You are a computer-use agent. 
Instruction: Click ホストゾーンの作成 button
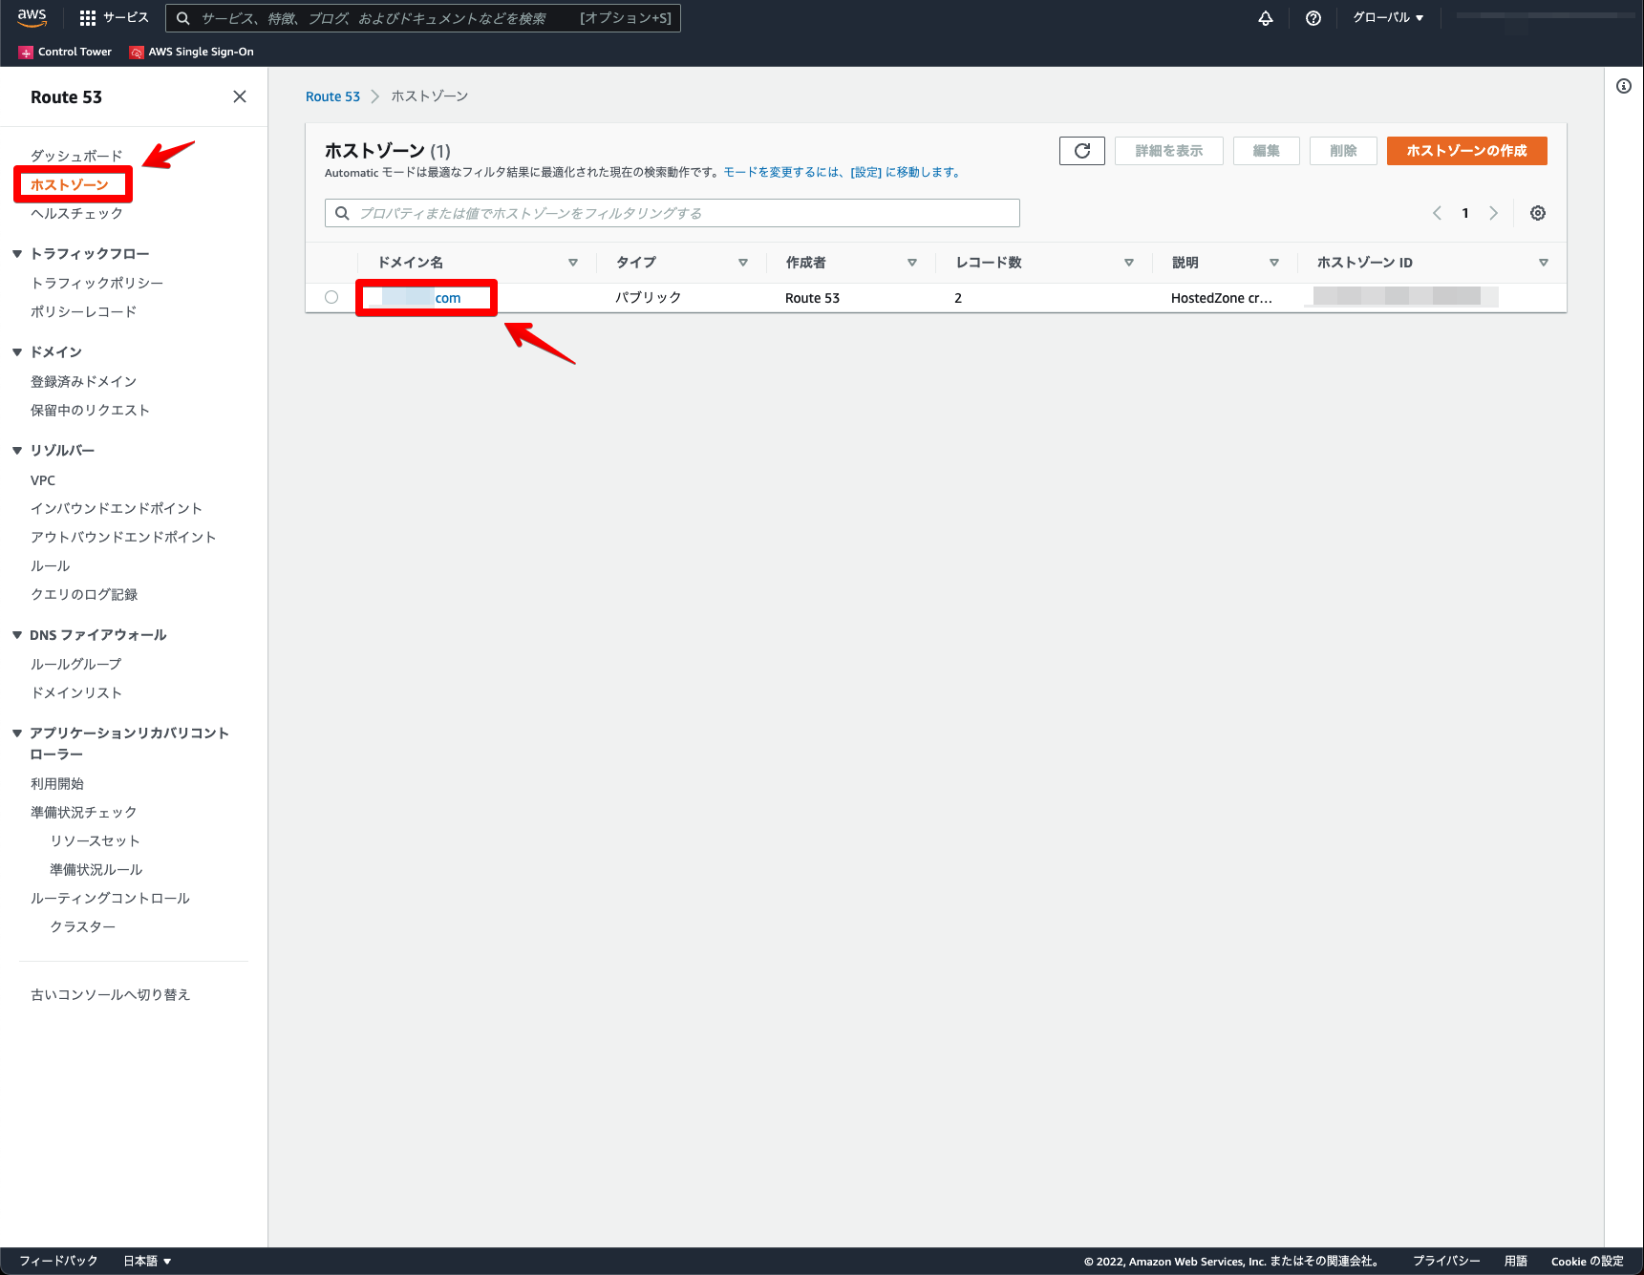pyautogui.click(x=1466, y=151)
